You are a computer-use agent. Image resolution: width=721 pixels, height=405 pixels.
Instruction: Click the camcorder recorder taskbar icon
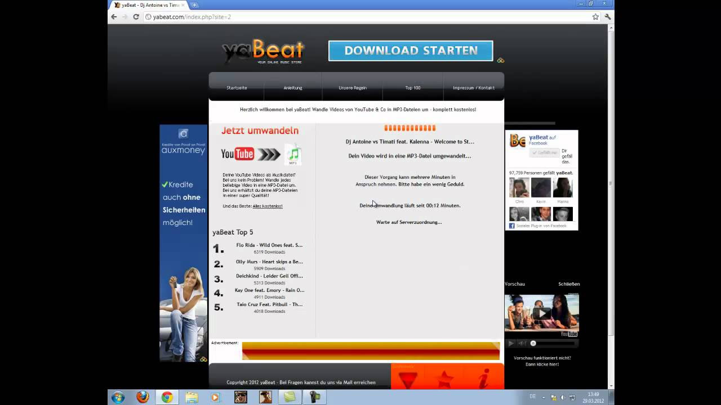pos(313,397)
